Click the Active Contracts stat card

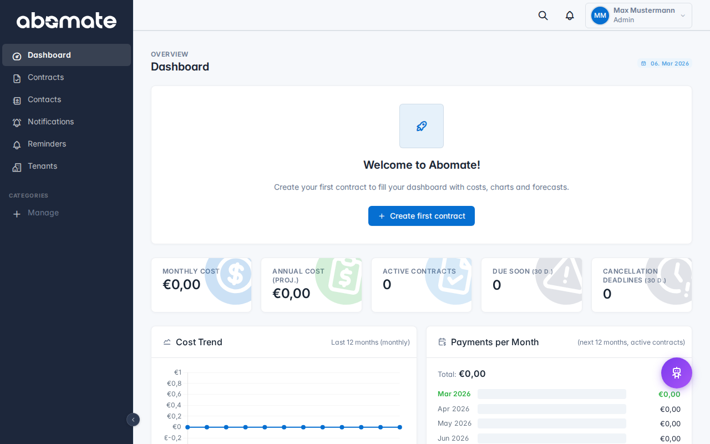(x=421, y=285)
